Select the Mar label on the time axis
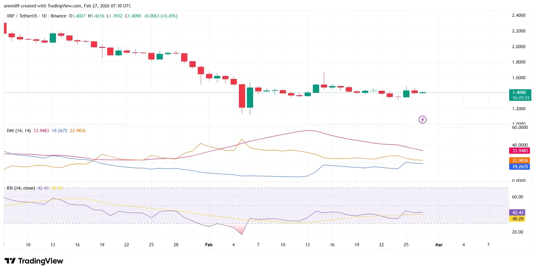 coord(439,245)
